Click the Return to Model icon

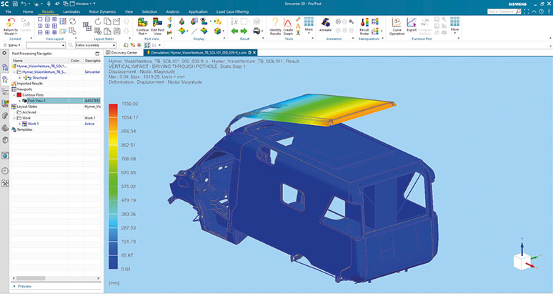[x=11, y=24]
